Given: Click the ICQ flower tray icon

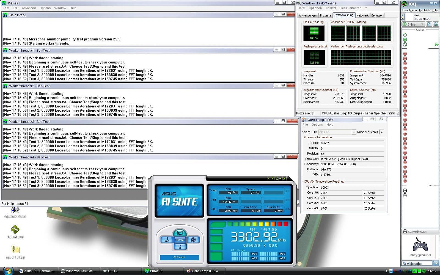Looking at the screenshot, I should [x=424, y=271].
